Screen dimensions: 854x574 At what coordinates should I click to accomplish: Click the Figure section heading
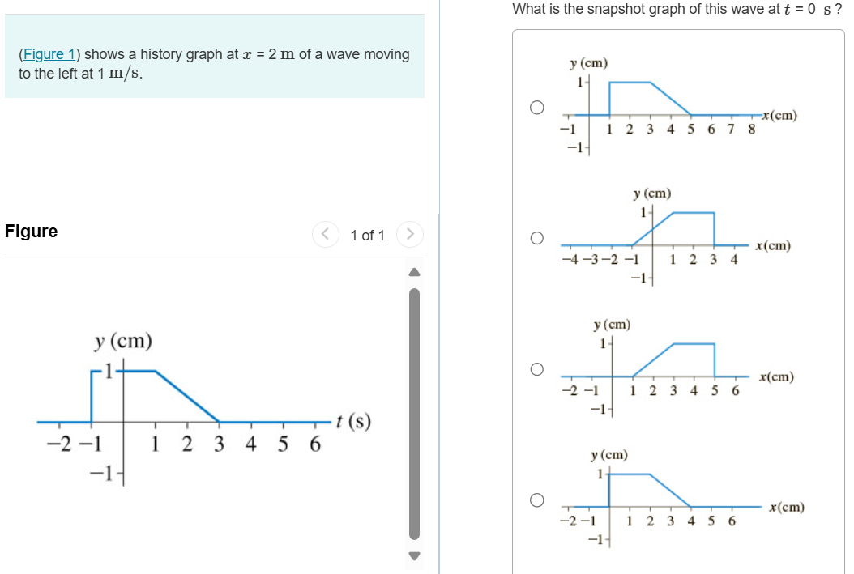tap(30, 232)
